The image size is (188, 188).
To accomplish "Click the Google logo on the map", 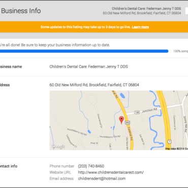I will coord(58,146).
